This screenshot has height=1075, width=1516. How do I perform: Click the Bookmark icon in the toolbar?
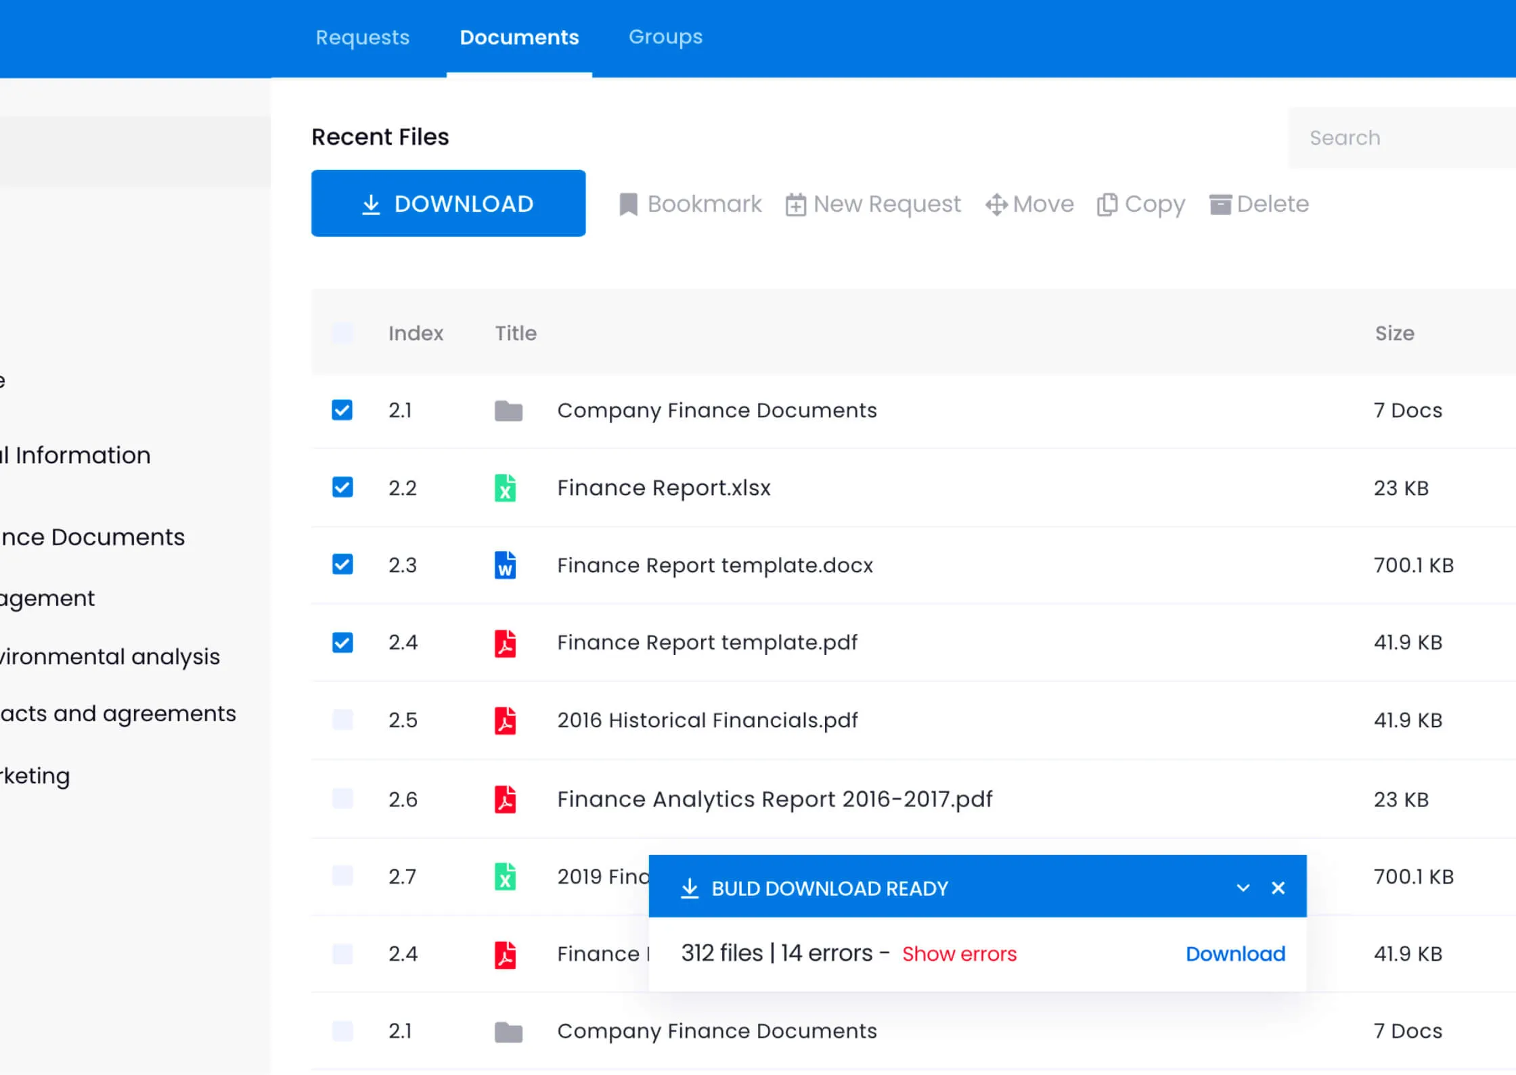(x=628, y=204)
